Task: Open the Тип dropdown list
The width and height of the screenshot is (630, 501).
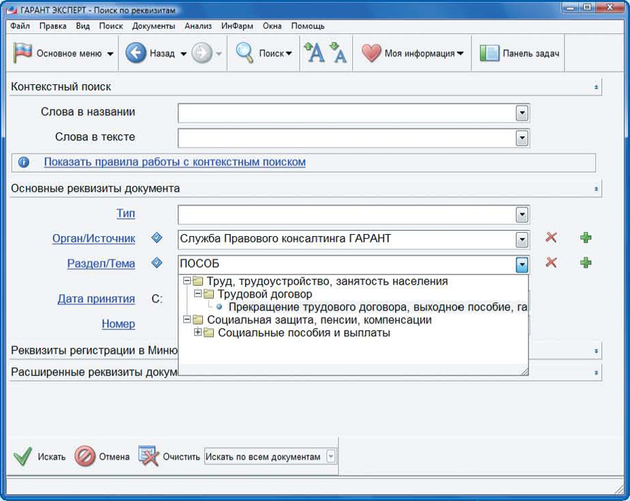Action: coord(522,215)
